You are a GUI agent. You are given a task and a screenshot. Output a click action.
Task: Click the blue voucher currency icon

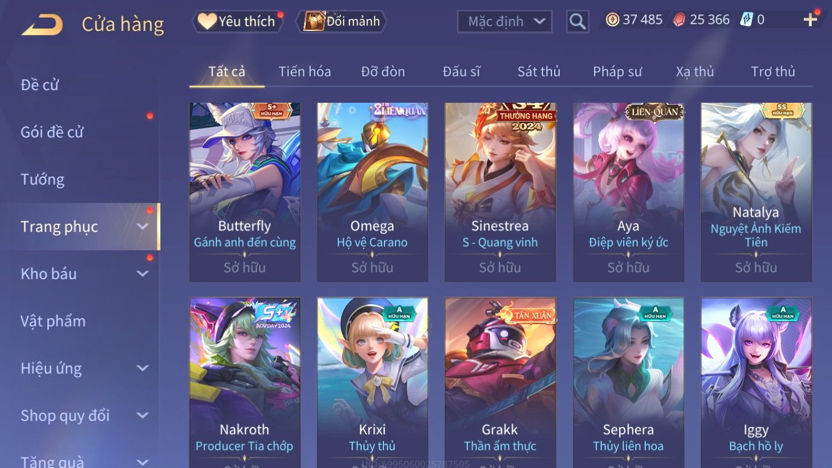tap(746, 20)
